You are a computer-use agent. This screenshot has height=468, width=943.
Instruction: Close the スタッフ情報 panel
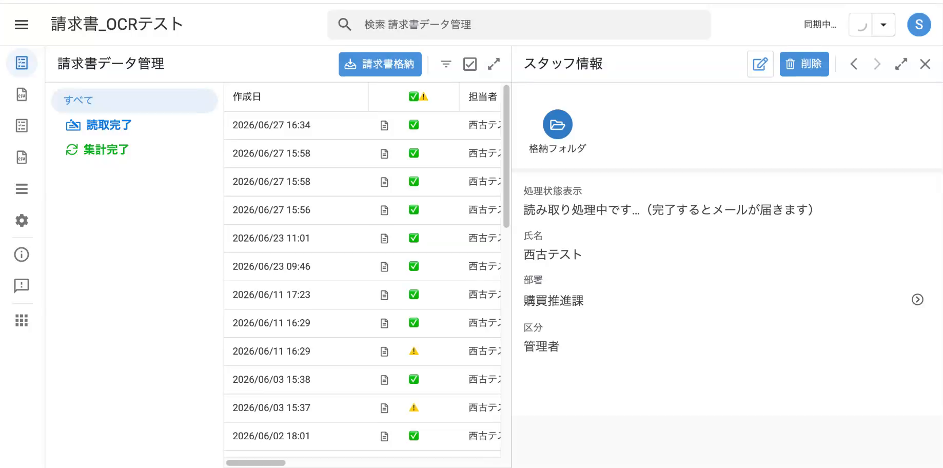pos(925,64)
